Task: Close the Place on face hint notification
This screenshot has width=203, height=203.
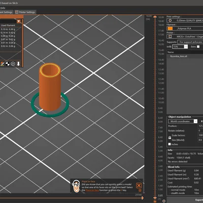Action: tap(139, 186)
